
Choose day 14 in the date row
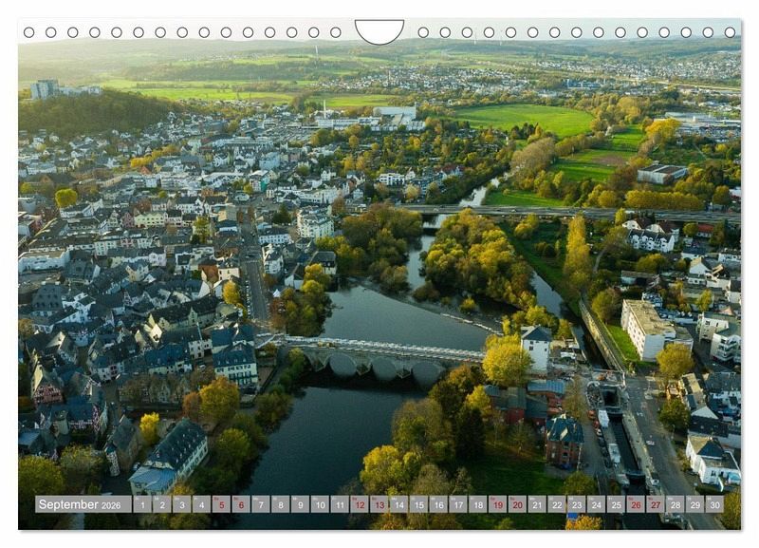[x=398, y=504]
